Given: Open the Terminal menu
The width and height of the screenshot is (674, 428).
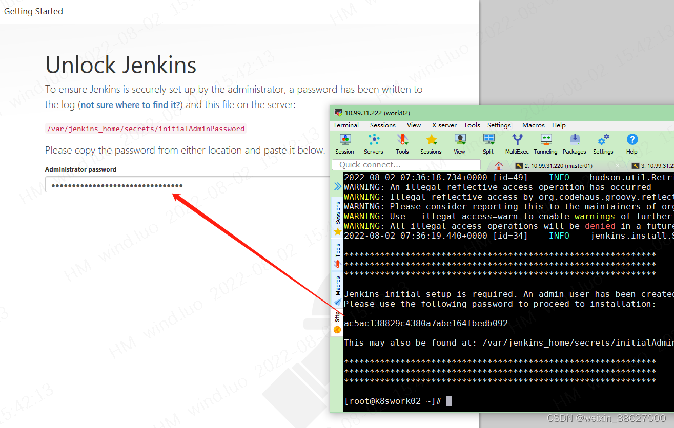Looking at the screenshot, I should [x=346, y=125].
